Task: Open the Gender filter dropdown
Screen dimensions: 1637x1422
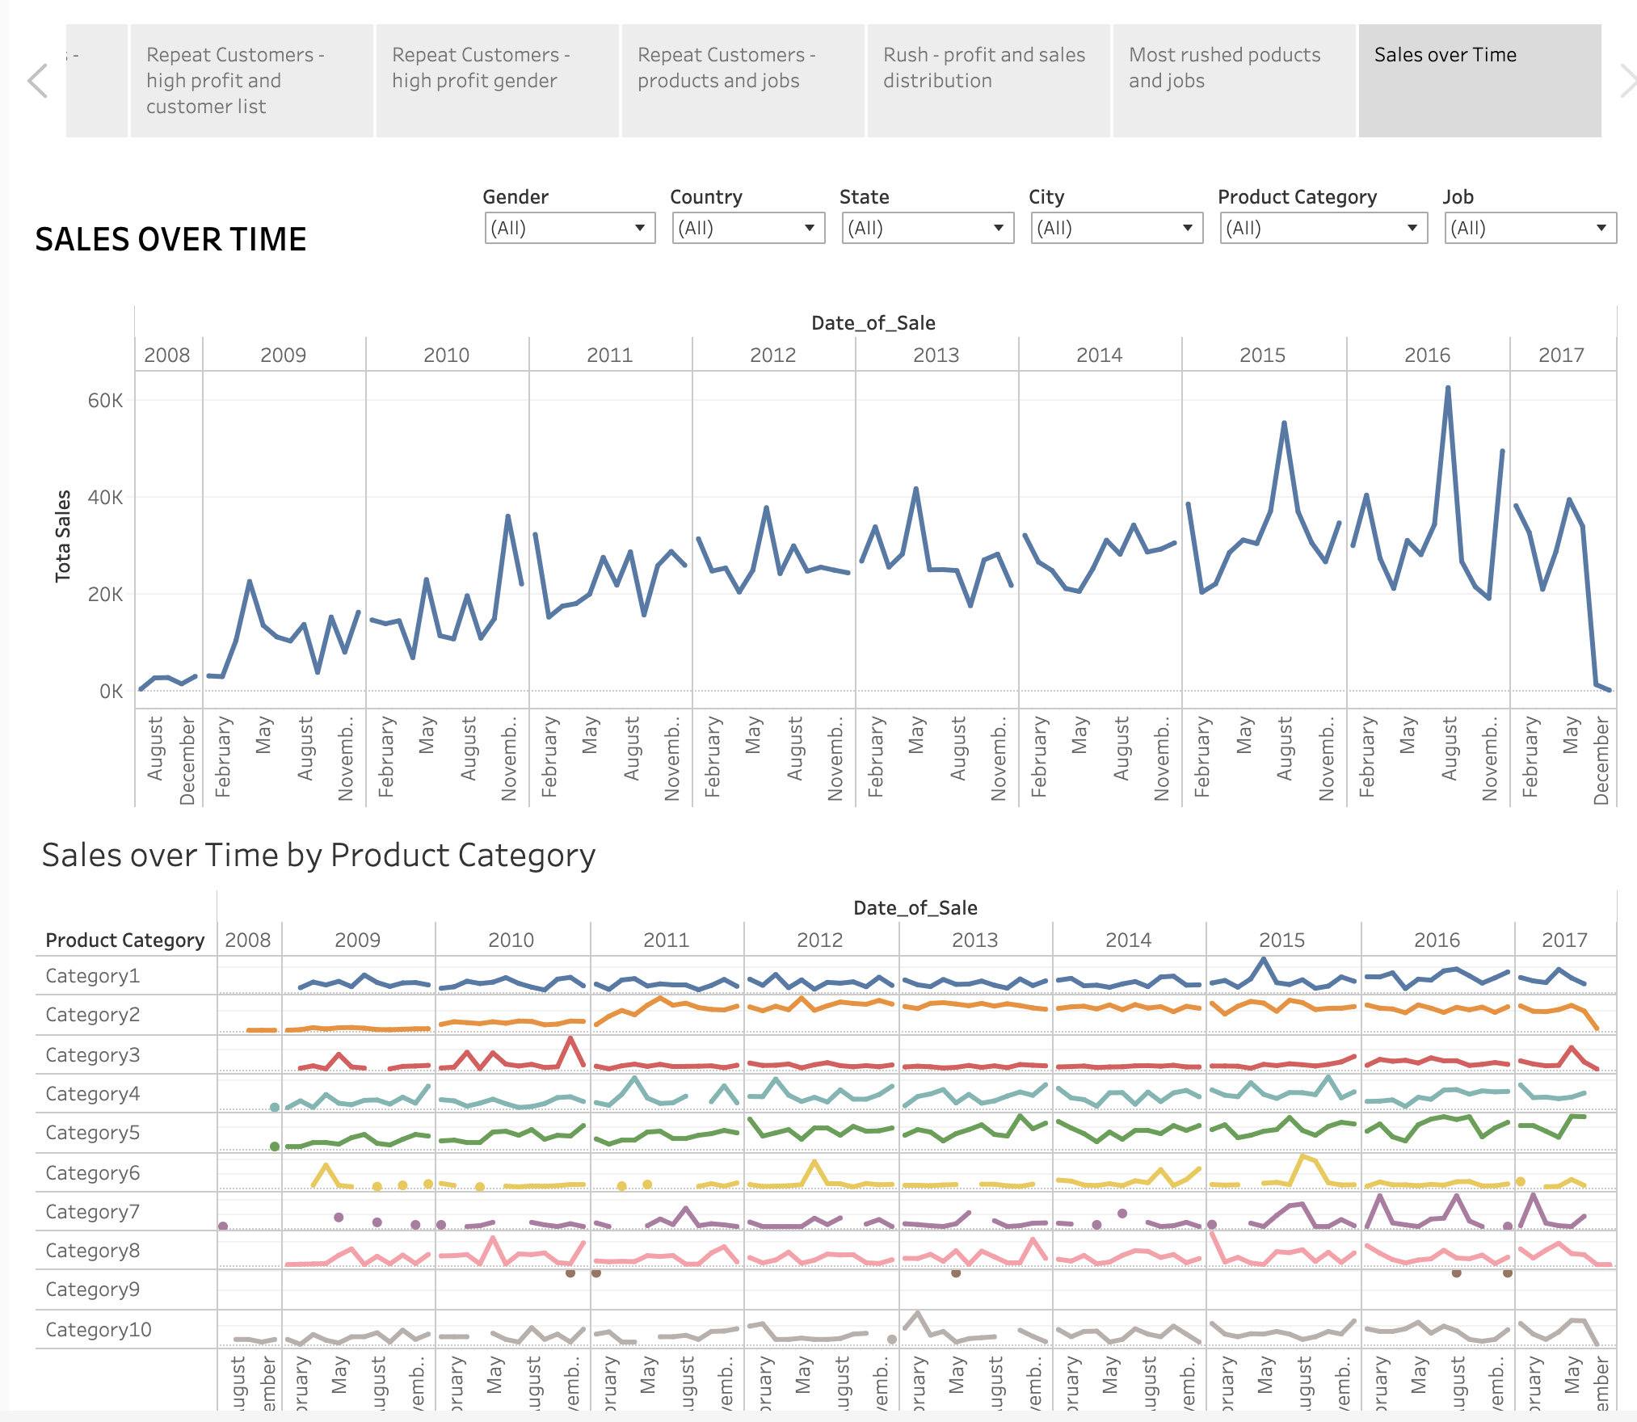Action: 570,228
